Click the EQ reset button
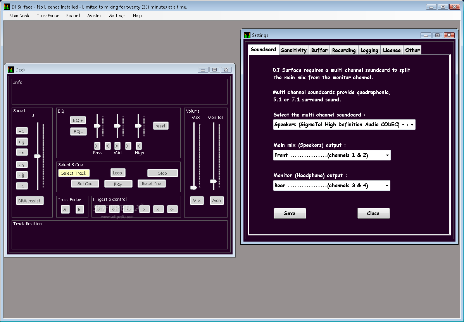 pyautogui.click(x=161, y=126)
